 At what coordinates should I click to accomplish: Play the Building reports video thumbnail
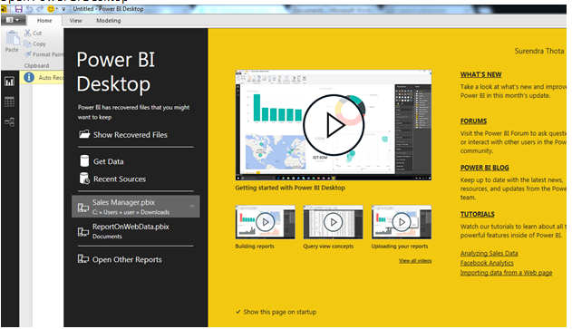click(266, 222)
